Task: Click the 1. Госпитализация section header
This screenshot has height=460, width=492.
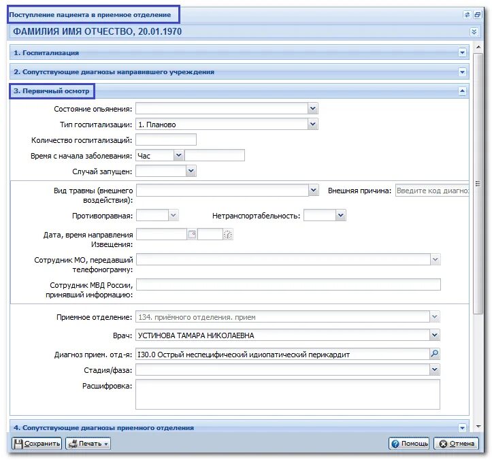Action: pyautogui.click(x=239, y=52)
